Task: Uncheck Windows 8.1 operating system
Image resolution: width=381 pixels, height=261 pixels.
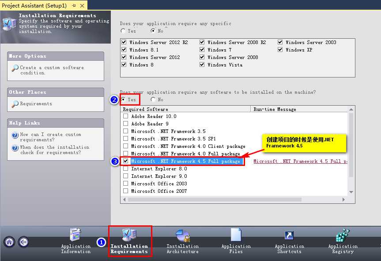Action: point(124,49)
